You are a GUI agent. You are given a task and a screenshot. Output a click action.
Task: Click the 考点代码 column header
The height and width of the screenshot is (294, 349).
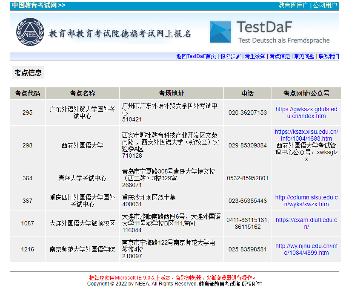pos(27,93)
